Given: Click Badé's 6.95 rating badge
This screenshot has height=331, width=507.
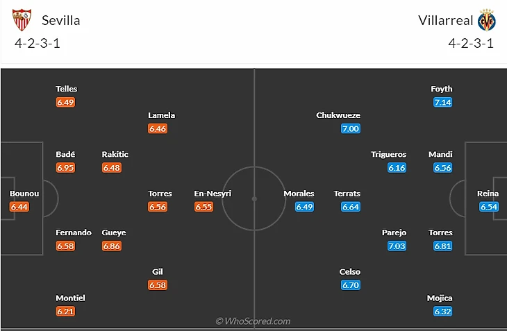Looking at the screenshot, I should (x=66, y=167).
